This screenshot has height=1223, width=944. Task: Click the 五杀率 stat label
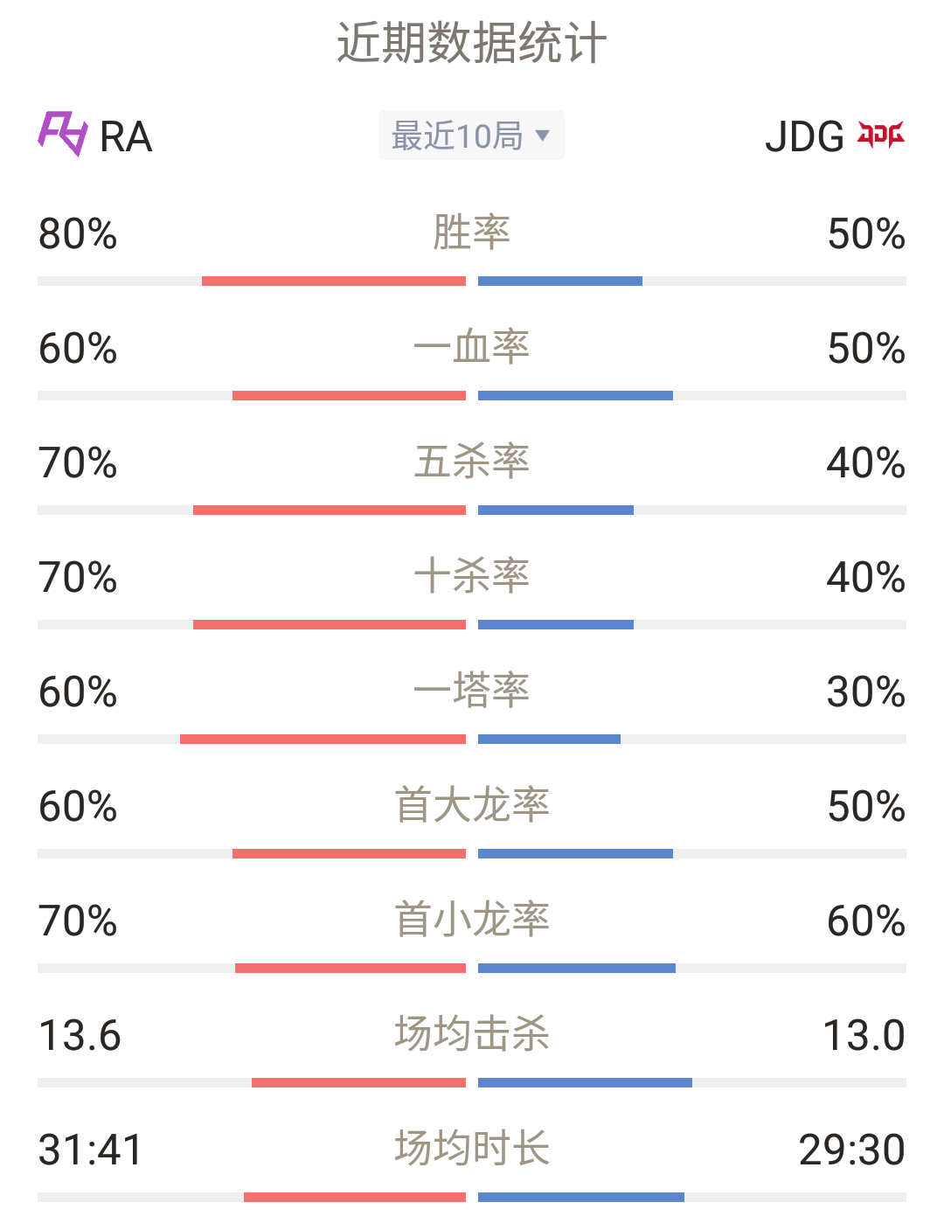[472, 462]
